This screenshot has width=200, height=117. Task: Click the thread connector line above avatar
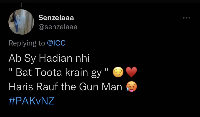click(x=21, y=5)
